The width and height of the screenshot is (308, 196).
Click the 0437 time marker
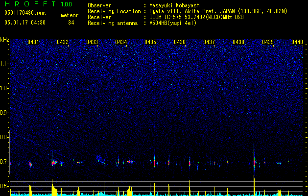(209, 42)
